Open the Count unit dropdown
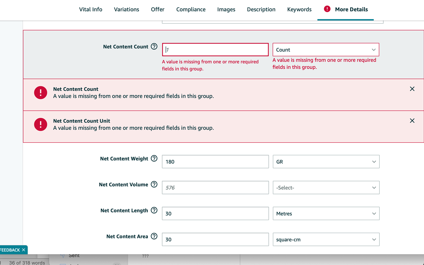424x265 pixels. 326,50
